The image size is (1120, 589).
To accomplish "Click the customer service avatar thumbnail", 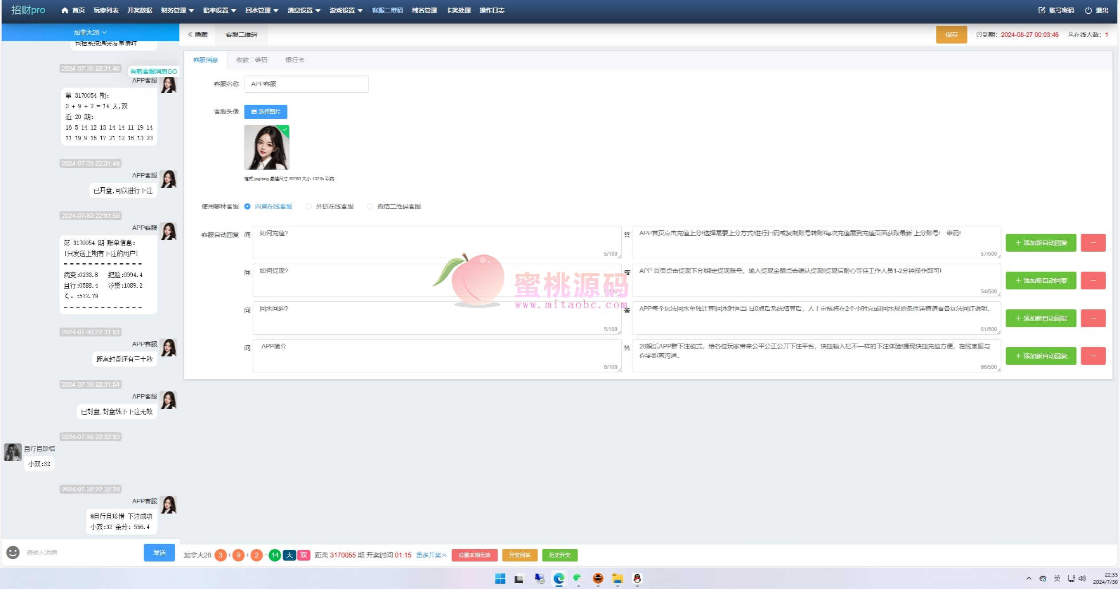I will point(266,147).
